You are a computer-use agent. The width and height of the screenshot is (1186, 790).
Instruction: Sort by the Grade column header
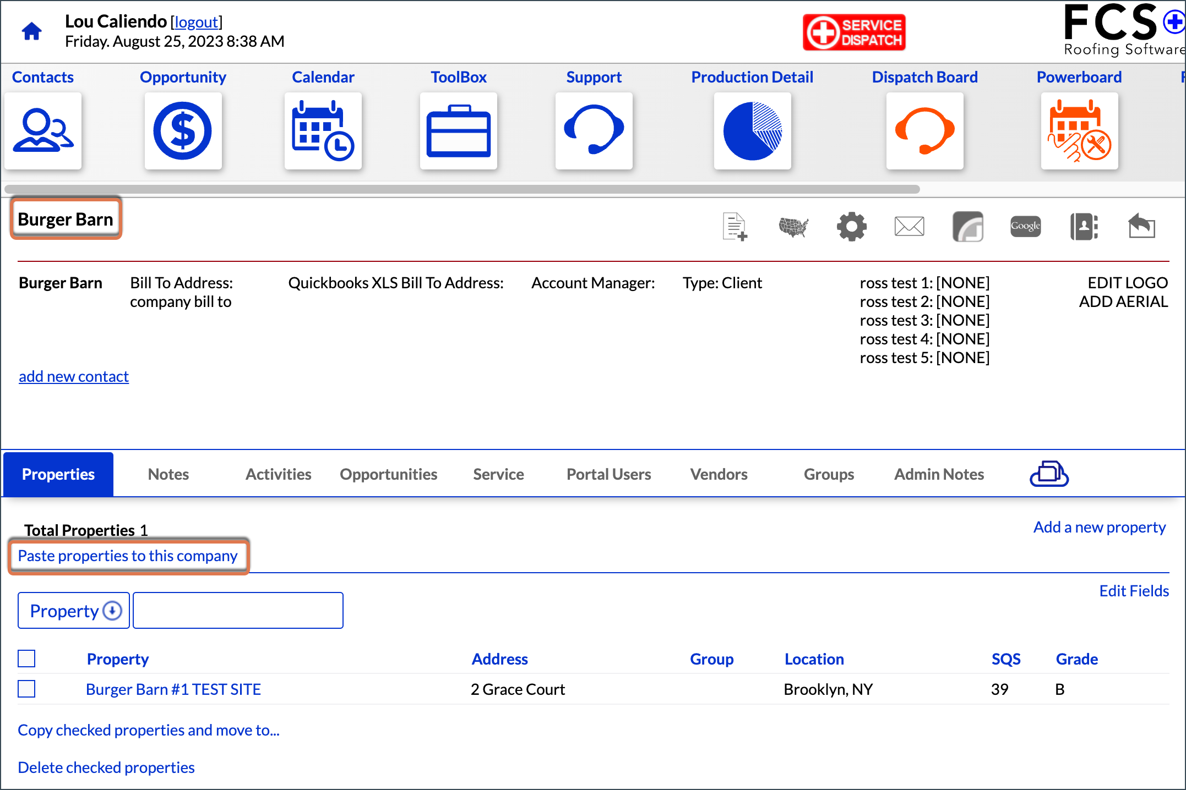(1077, 659)
